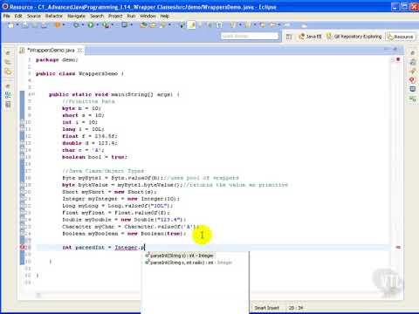Click the New file toolbar icon

(x=10, y=25)
